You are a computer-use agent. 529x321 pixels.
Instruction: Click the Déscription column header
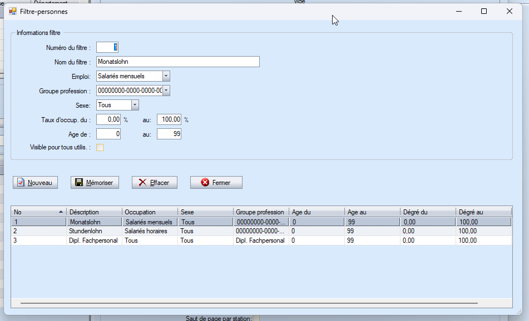point(93,212)
